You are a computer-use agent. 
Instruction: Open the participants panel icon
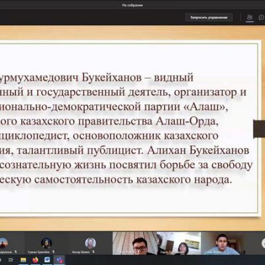tap(250, 17)
